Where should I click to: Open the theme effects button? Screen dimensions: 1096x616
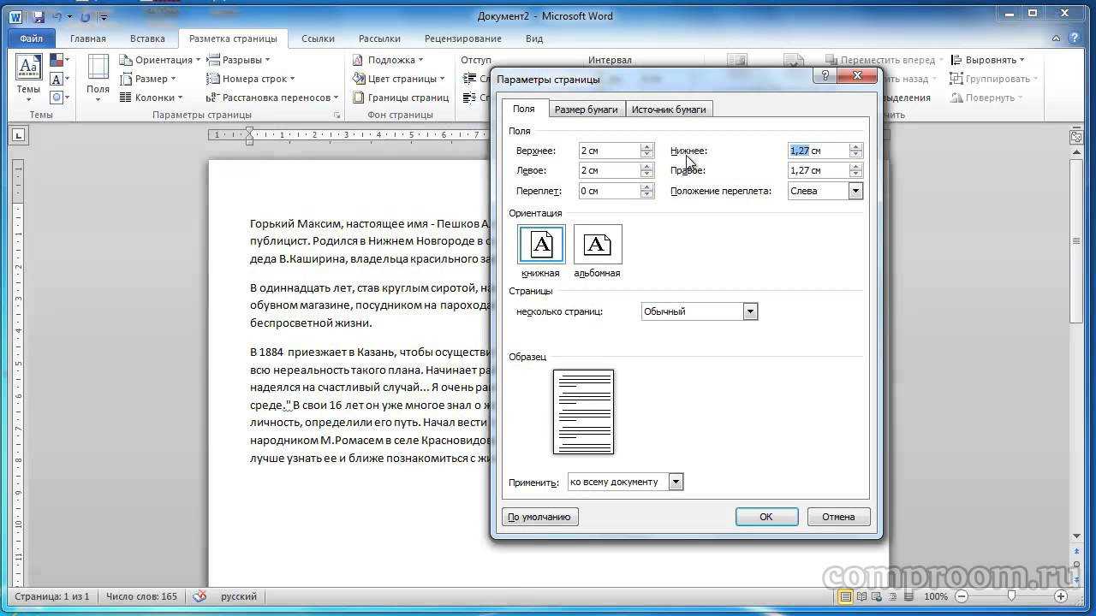click(58, 98)
